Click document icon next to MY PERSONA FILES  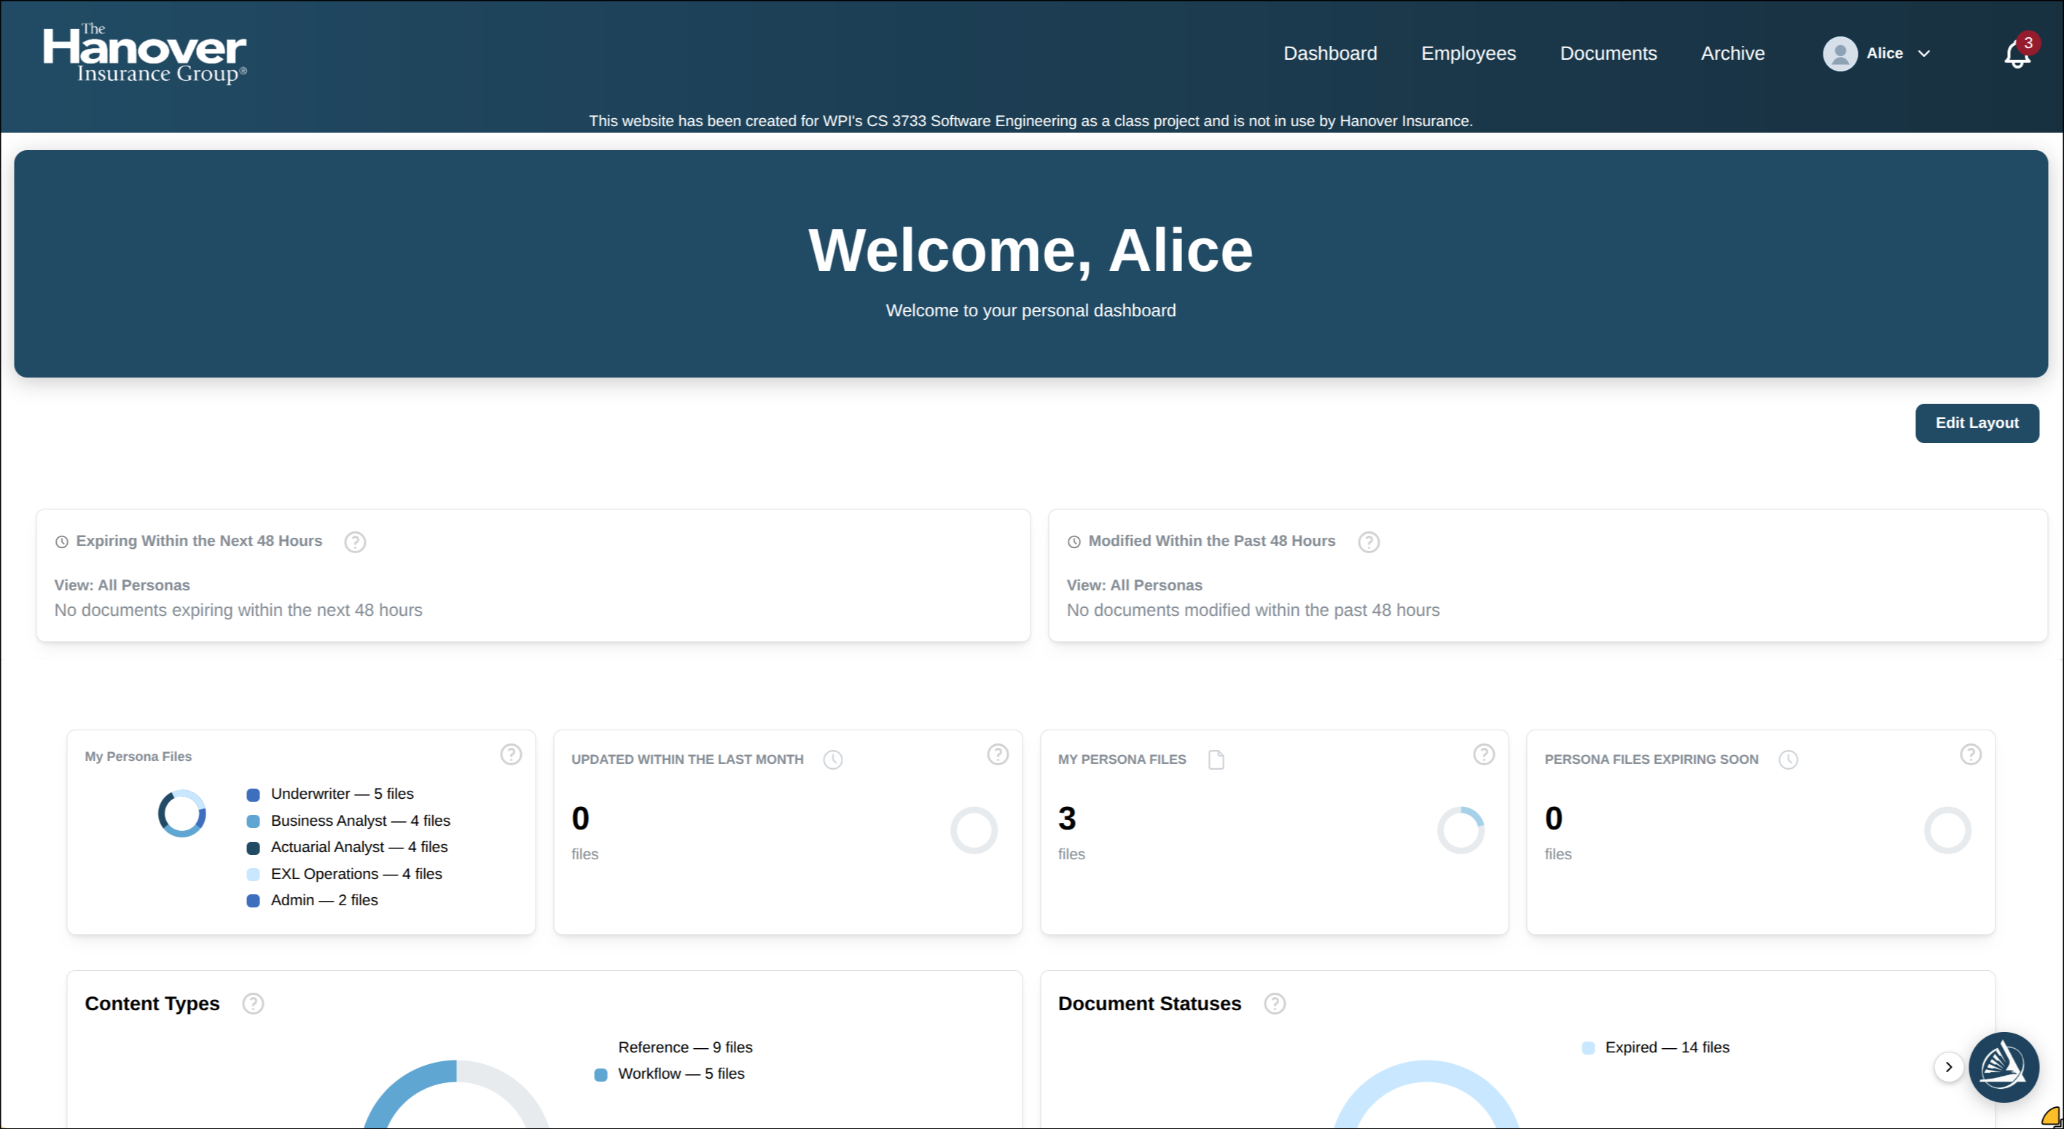point(1216,759)
